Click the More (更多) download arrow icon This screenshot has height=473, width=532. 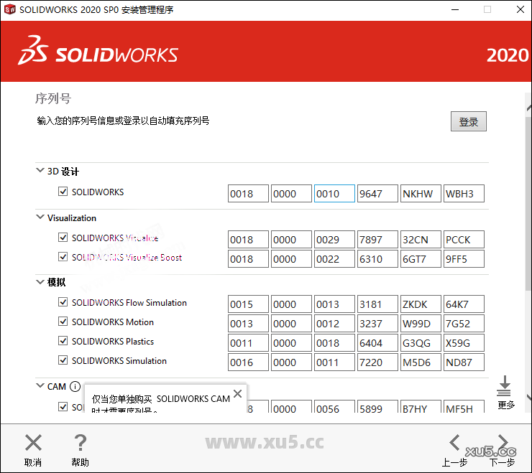(x=505, y=386)
